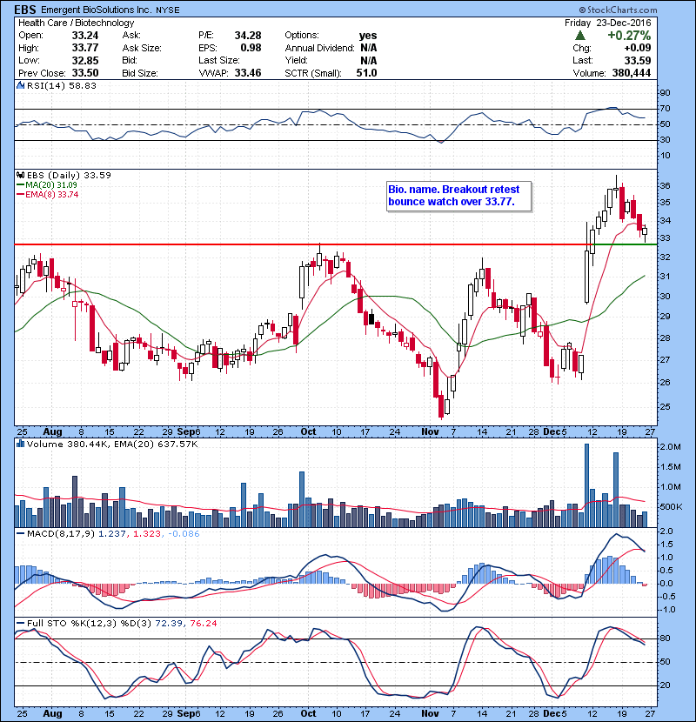Click the 'Nov' label on the price axis
Viewport: 696px width, 722px height.
[430, 431]
